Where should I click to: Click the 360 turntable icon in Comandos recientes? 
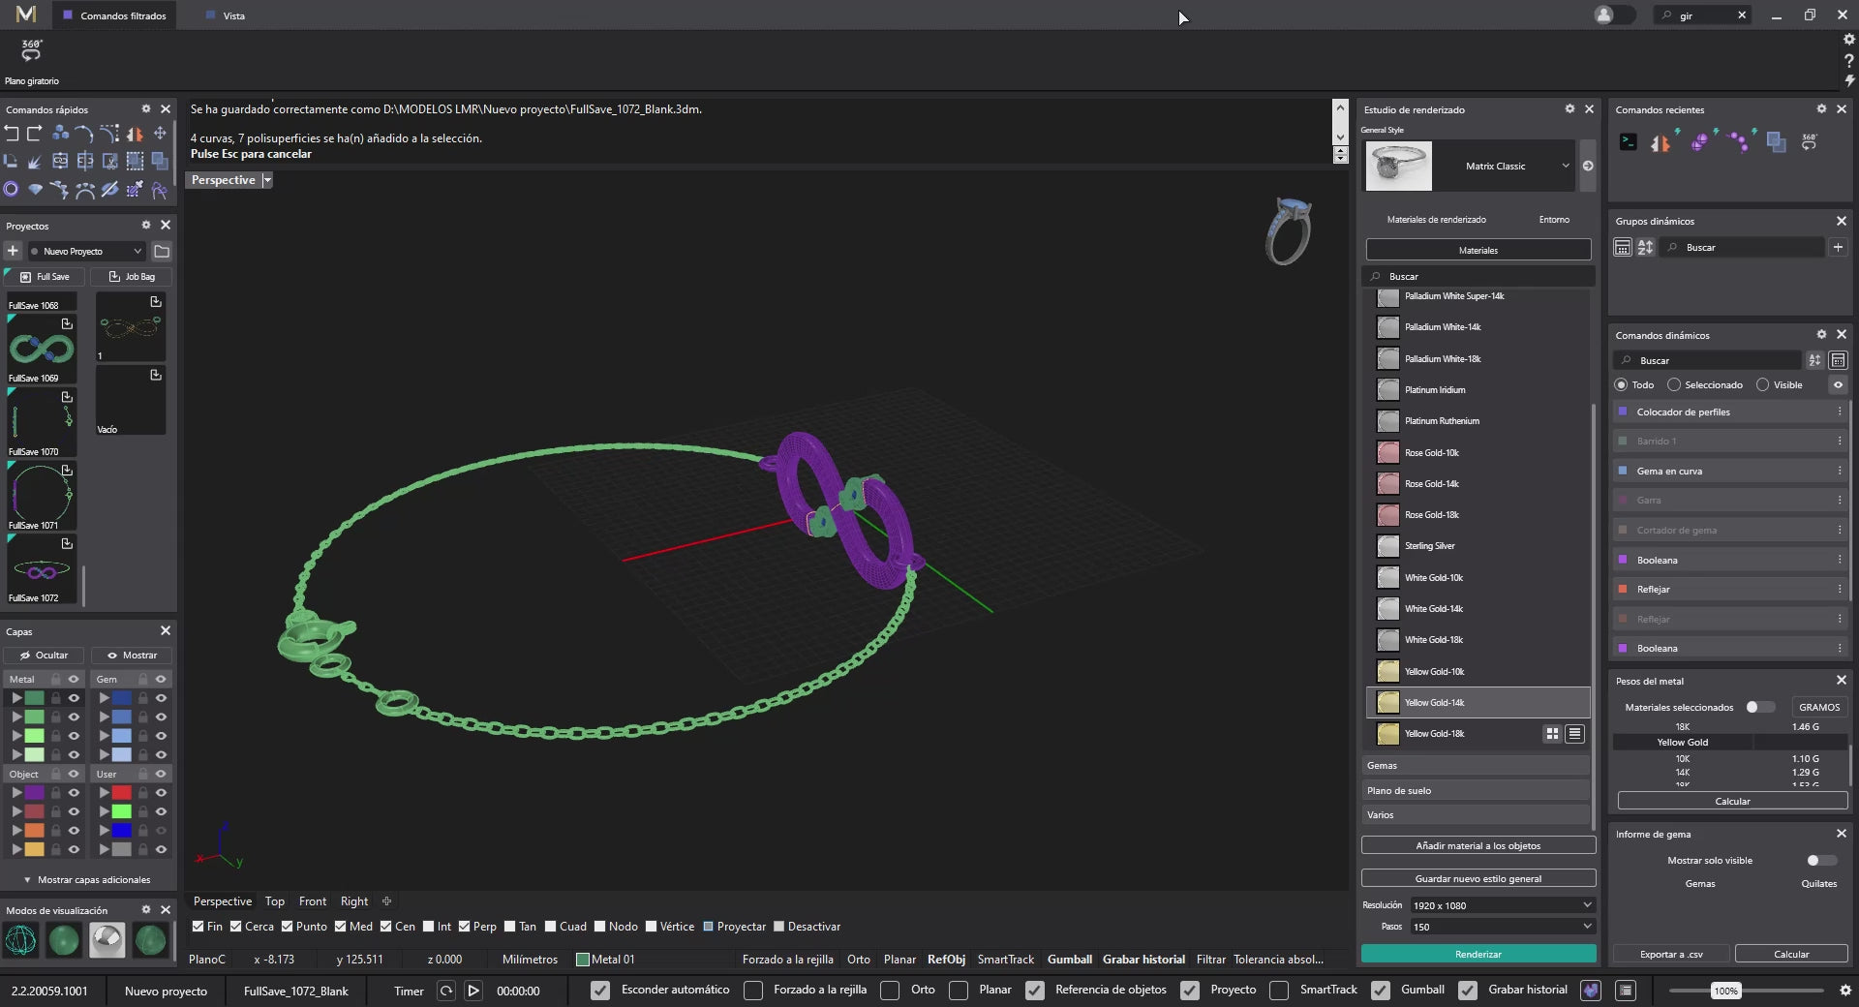[x=1810, y=141]
